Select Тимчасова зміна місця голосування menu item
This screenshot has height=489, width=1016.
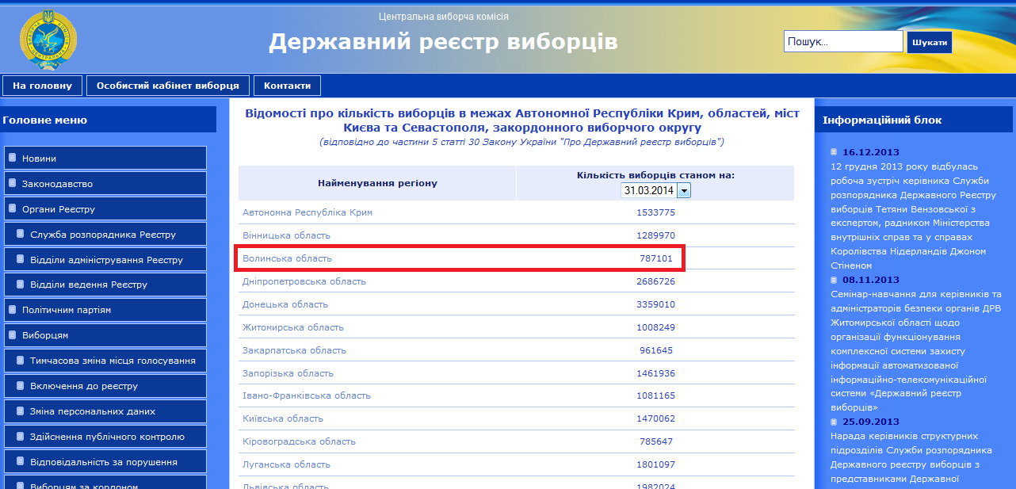113,361
